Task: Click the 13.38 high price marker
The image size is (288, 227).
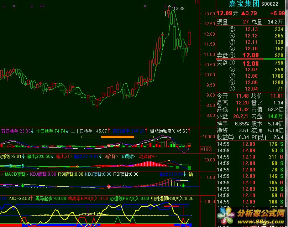Action: coord(179,9)
